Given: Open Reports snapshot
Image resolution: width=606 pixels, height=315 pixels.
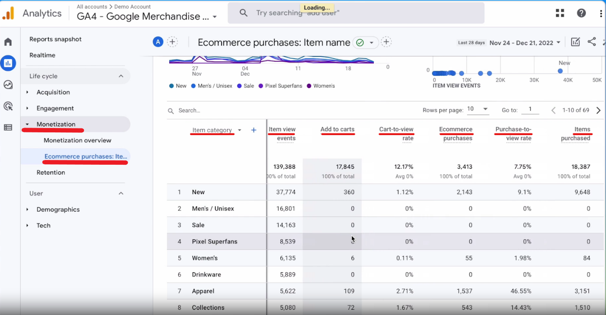Looking at the screenshot, I should tap(56, 39).
